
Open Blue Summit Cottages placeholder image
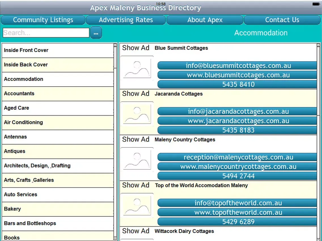[137, 68]
